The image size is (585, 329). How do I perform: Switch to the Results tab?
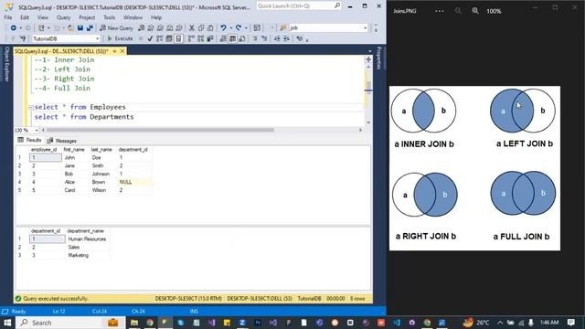point(30,140)
